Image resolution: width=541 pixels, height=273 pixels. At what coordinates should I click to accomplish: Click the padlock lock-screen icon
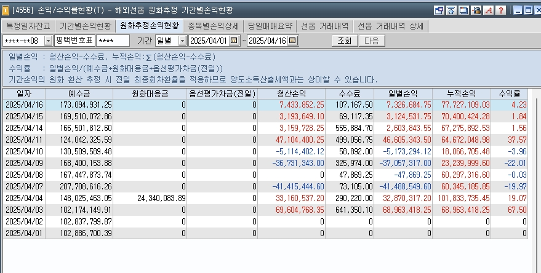[476, 10]
